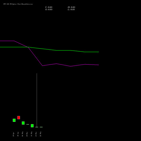This screenshot has width=141, height=141.
Task: Click the "30 Apr" date axis label
Action: click(x=18, y=135)
